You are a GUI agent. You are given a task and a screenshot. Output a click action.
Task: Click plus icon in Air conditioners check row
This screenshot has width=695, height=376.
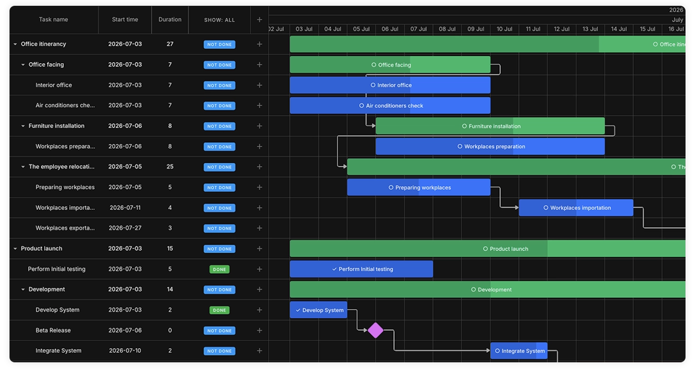(x=259, y=105)
